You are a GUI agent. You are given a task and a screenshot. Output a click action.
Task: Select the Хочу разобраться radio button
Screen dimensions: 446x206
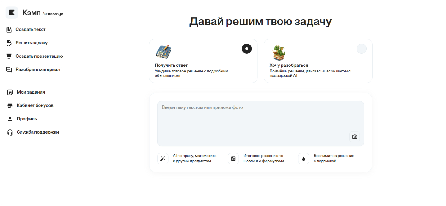pyautogui.click(x=361, y=49)
